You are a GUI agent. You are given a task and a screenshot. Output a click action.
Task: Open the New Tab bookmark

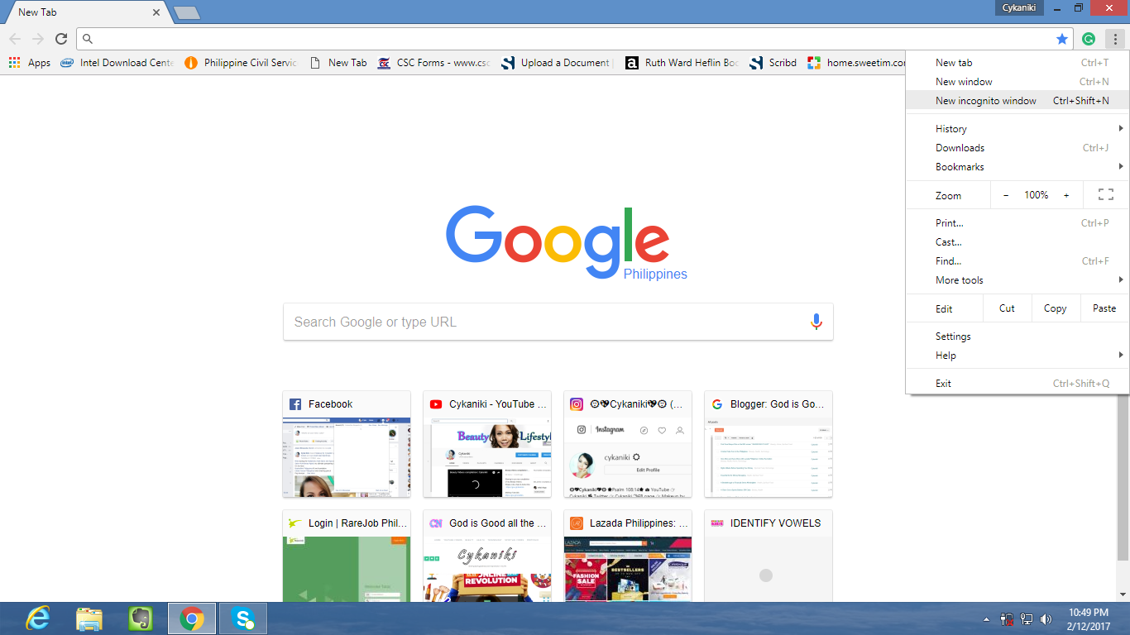pyautogui.click(x=338, y=63)
